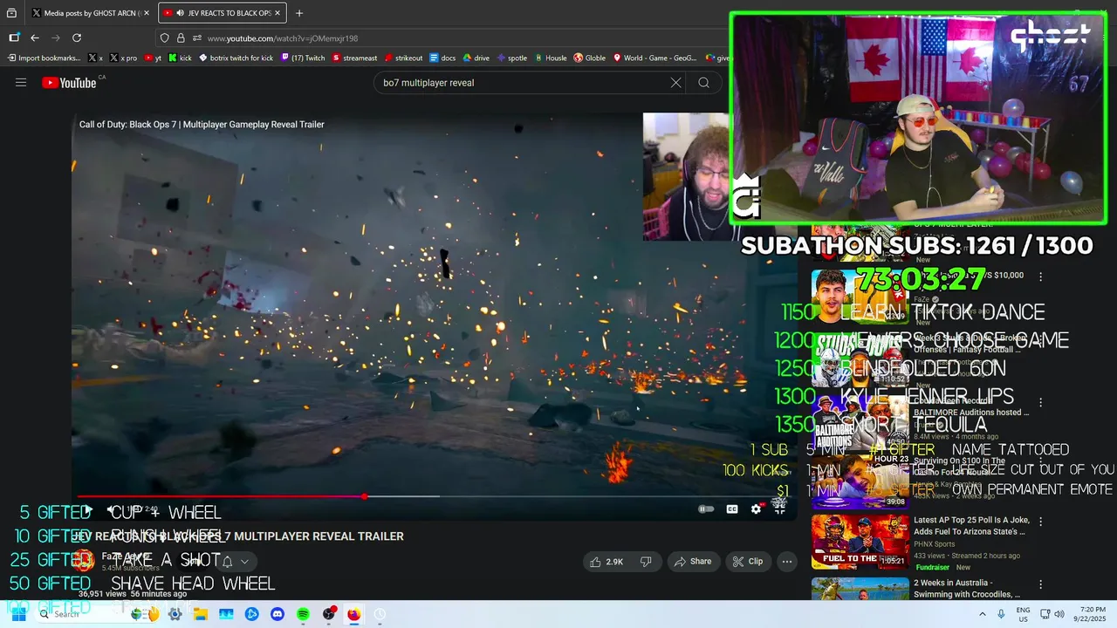
Task: Open the drive bookmark
Action: (476, 58)
